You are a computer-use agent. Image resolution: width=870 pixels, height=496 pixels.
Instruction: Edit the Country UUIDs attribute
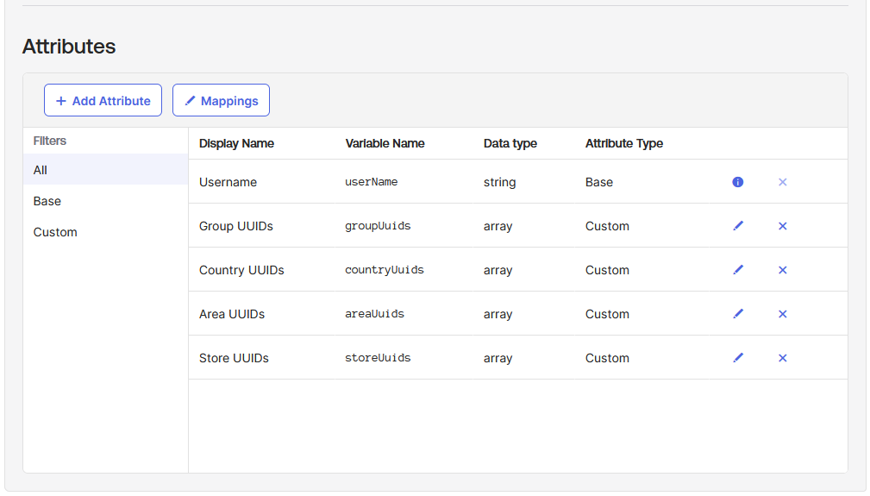pyautogui.click(x=738, y=270)
